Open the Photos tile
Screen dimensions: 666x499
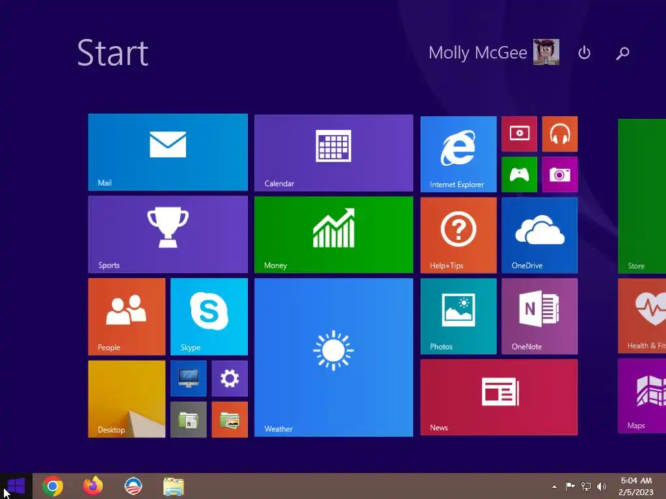(x=459, y=316)
